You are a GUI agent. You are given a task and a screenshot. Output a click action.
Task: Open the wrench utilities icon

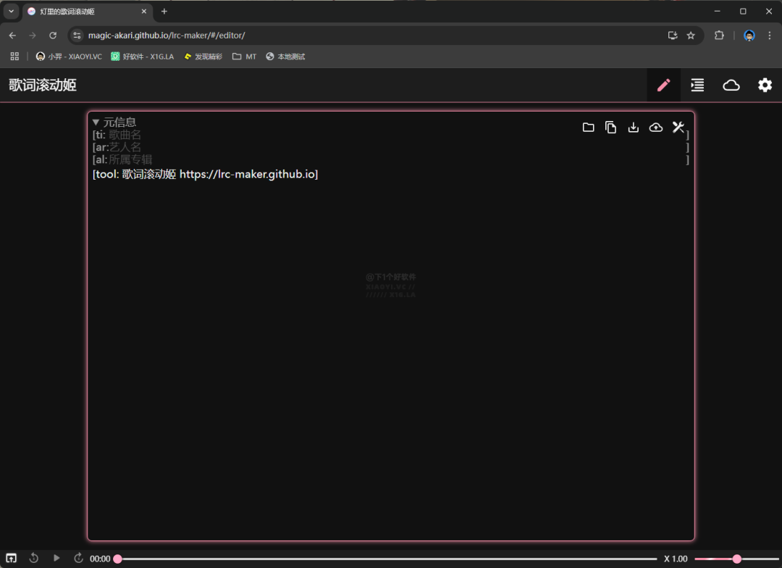point(678,128)
